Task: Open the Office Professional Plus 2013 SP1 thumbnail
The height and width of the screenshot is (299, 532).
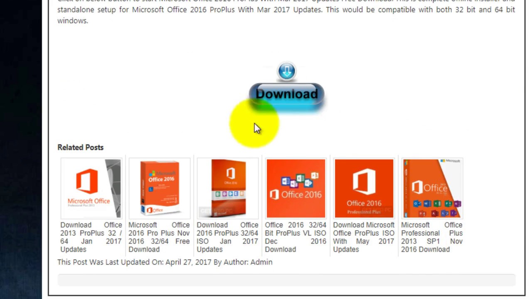Action: (x=432, y=188)
